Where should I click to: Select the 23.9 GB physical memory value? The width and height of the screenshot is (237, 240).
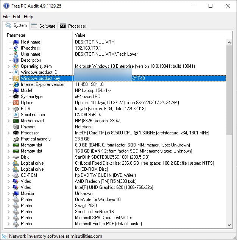click(x=82, y=139)
